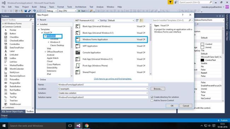Open the Architecture menu
The height and width of the screenshot is (129, 230).
[81, 7]
